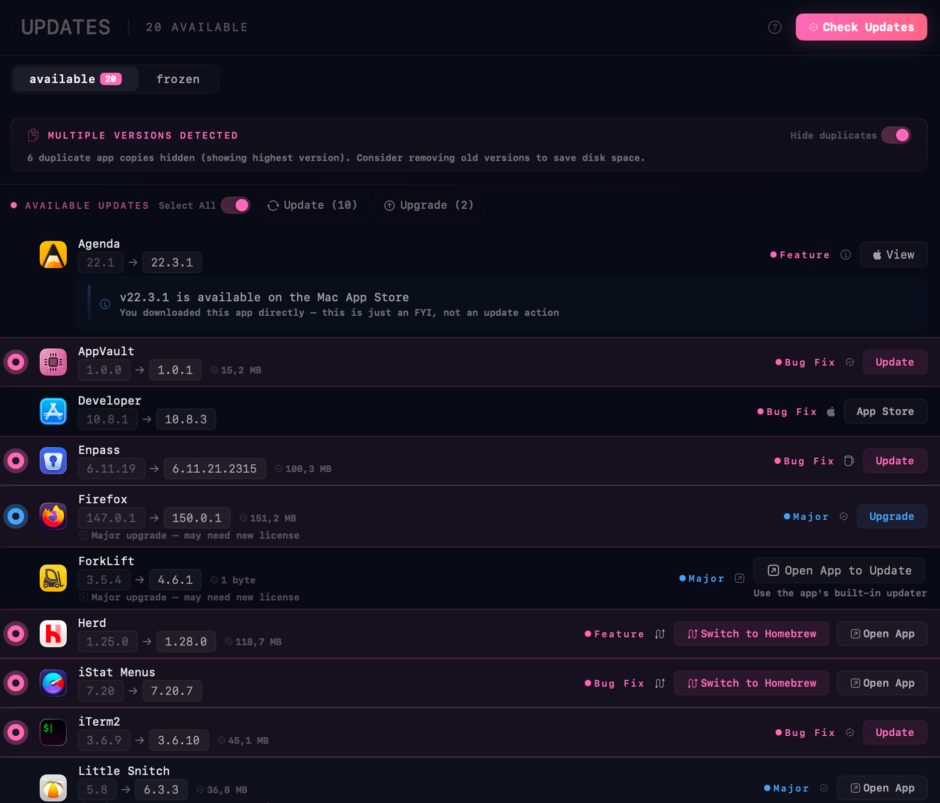The width and height of the screenshot is (940, 803).
Task: Click the 1.28.0 Herd target version
Action: [186, 641]
